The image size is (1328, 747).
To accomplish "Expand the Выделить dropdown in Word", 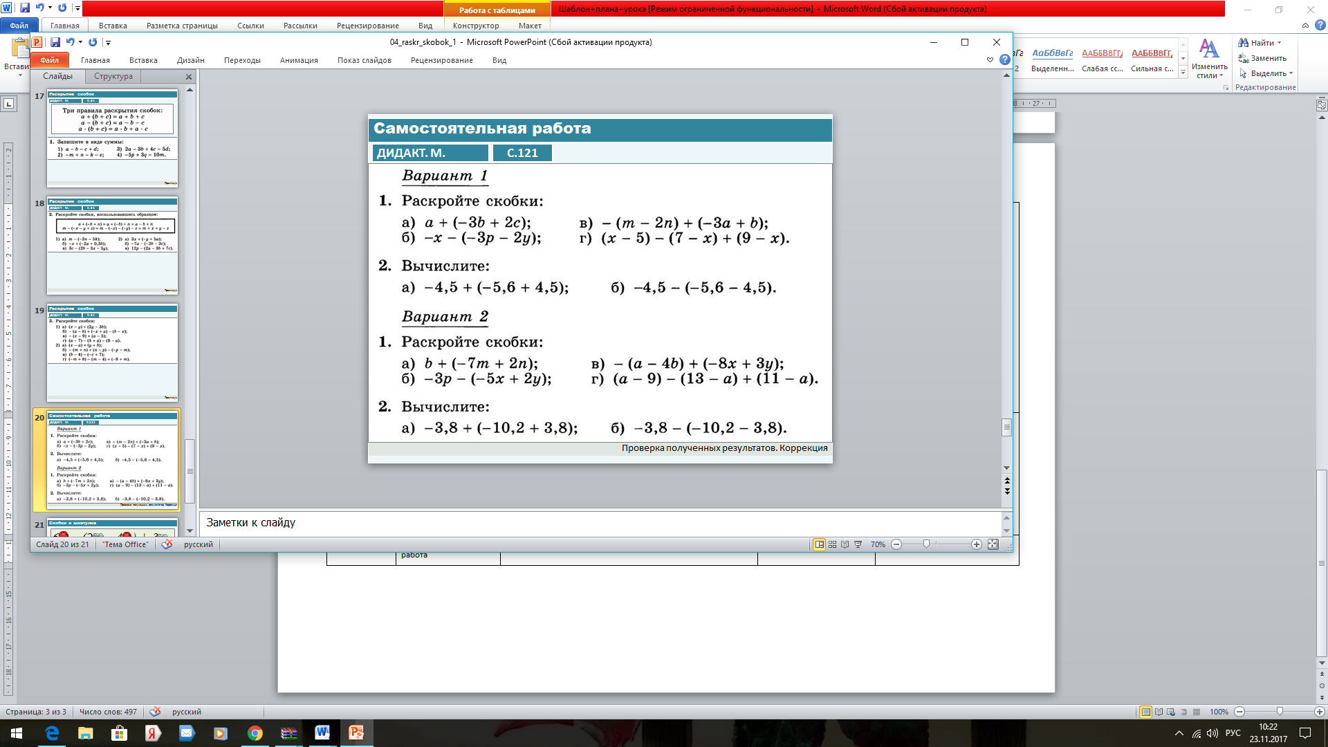I will pyautogui.click(x=1291, y=73).
